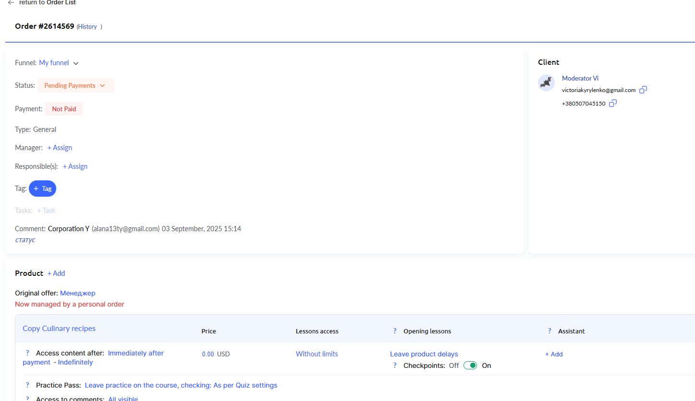This screenshot has height=401, width=695.
Task: Assign a manager to the order
Action: (x=60, y=148)
